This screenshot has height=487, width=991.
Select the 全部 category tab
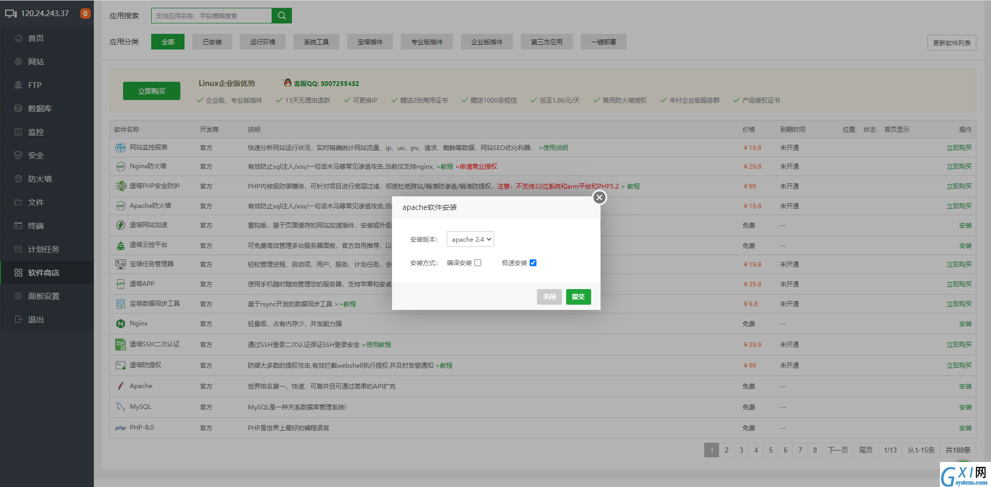(168, 42)
